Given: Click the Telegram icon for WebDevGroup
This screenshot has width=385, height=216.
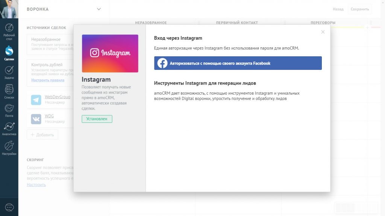Looking at the screenshot, I should click(x=36, y=100).
